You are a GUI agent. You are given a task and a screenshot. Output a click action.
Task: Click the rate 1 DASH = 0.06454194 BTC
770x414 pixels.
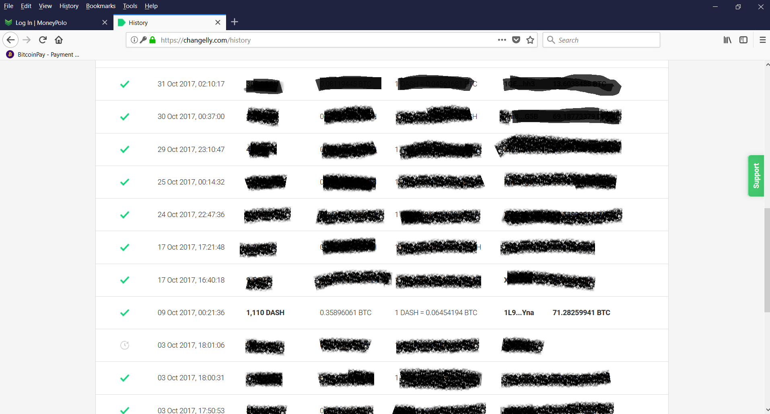coord(436,313)
